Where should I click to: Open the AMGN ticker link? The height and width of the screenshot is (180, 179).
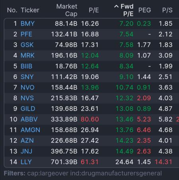pyautogui.click(x=31, y=130)
